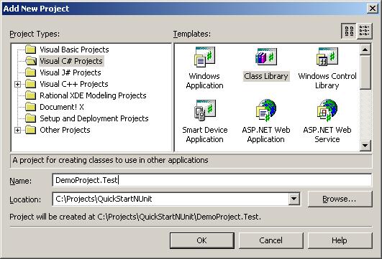Screen dimensions: 382x259
Task: Select Rational XDE Modeling Projects label
Action: [93, 95]
